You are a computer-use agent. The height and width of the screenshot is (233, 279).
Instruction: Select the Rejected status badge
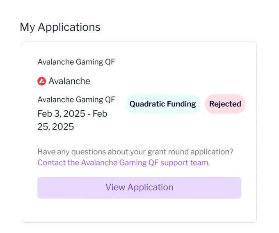(x=225, y=104)
